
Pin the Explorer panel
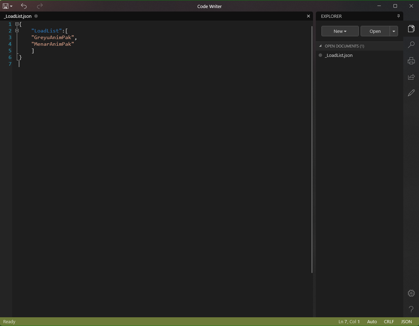(x=398, y=16)
